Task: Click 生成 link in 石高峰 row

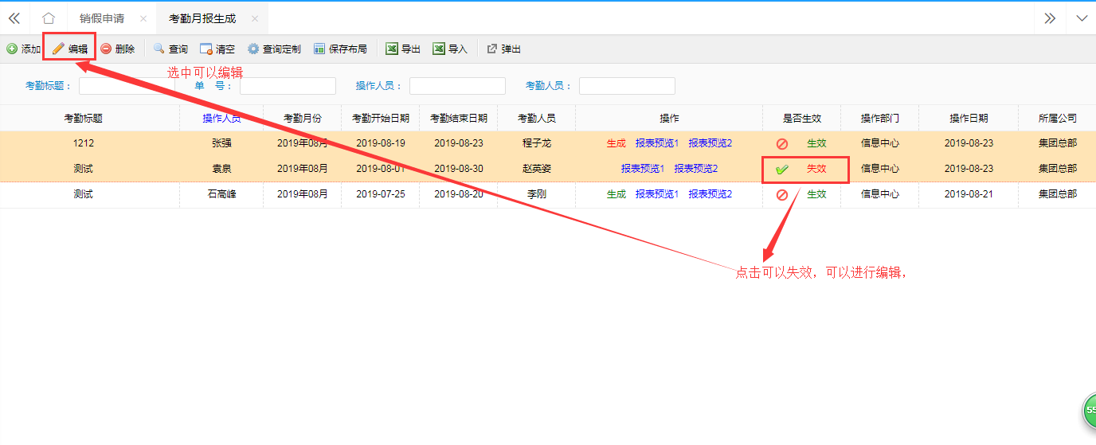Action: click(x=616, y=194)
